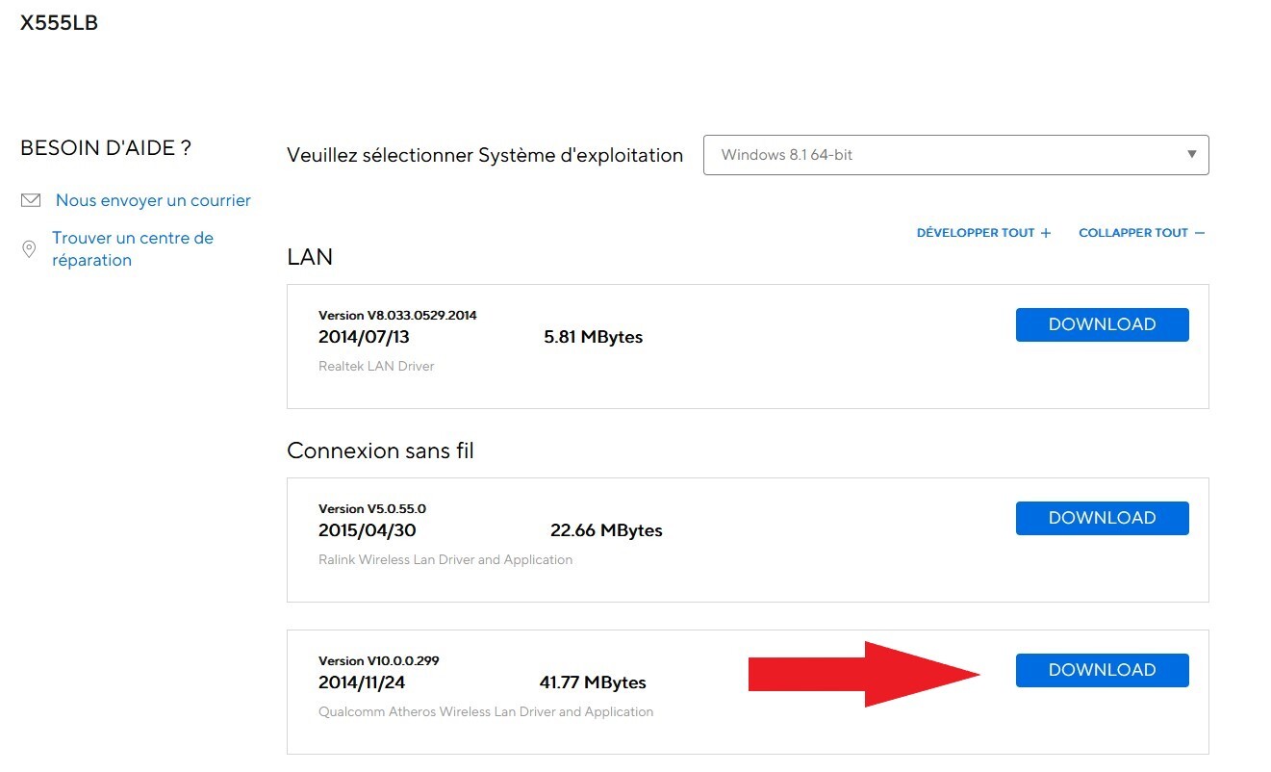Select the Version V5.0.55.0 text
Screen dimensions: 1271x772
pyautogui.click(x=371, y=508)
